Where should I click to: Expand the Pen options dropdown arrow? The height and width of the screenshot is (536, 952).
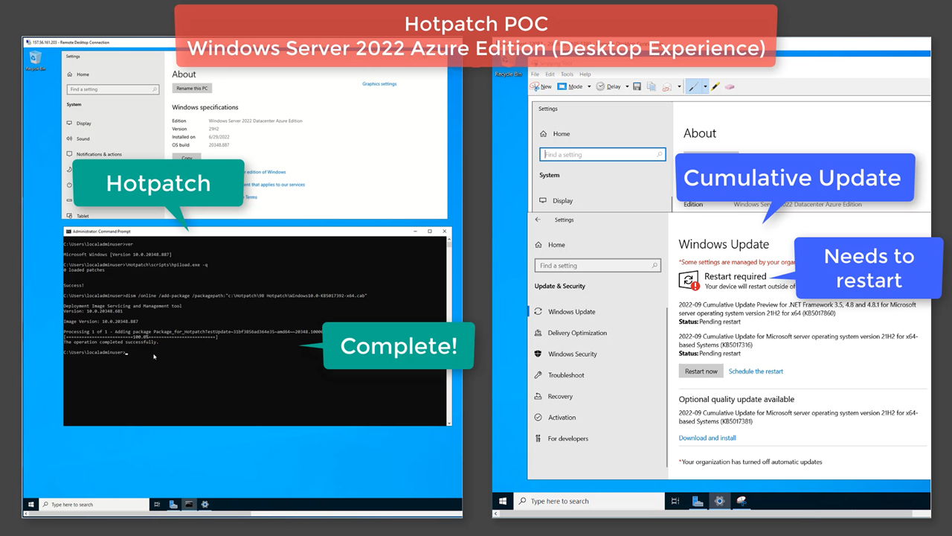point(705,86)
